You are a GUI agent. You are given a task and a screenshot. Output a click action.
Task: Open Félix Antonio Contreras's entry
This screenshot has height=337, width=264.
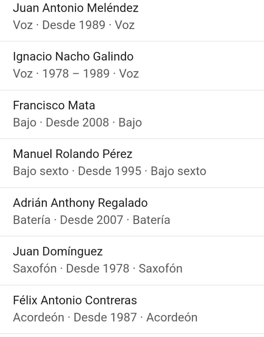[x=75, y=300]
